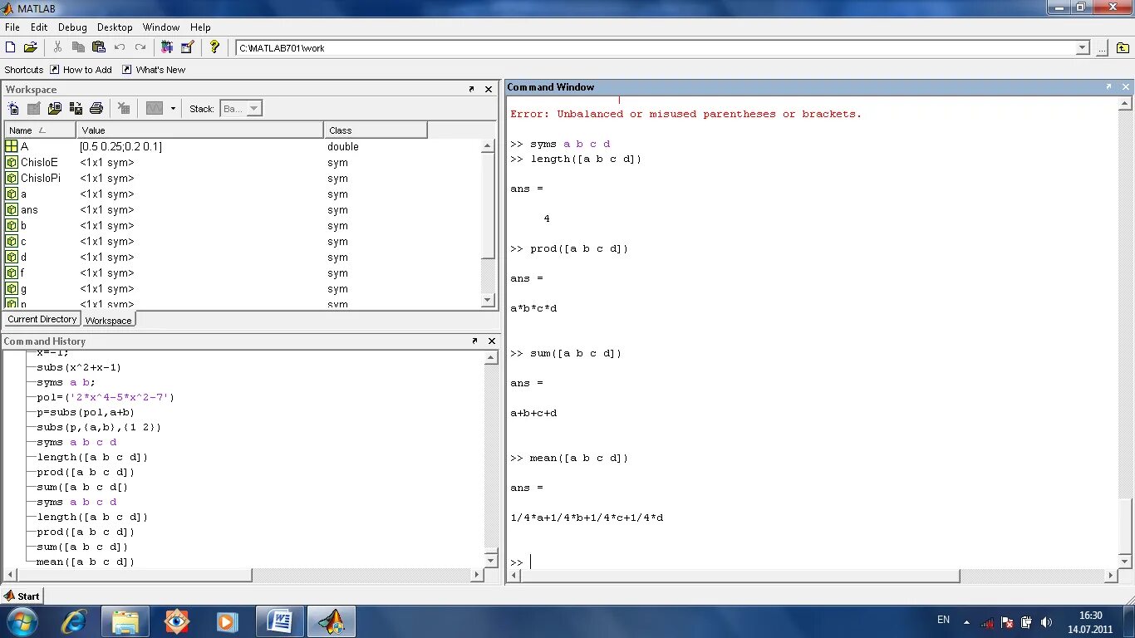Image resolution: width=1135 pixels, height=638 pixels.
Task: Click the current directory path field
Action: (655, 48)
